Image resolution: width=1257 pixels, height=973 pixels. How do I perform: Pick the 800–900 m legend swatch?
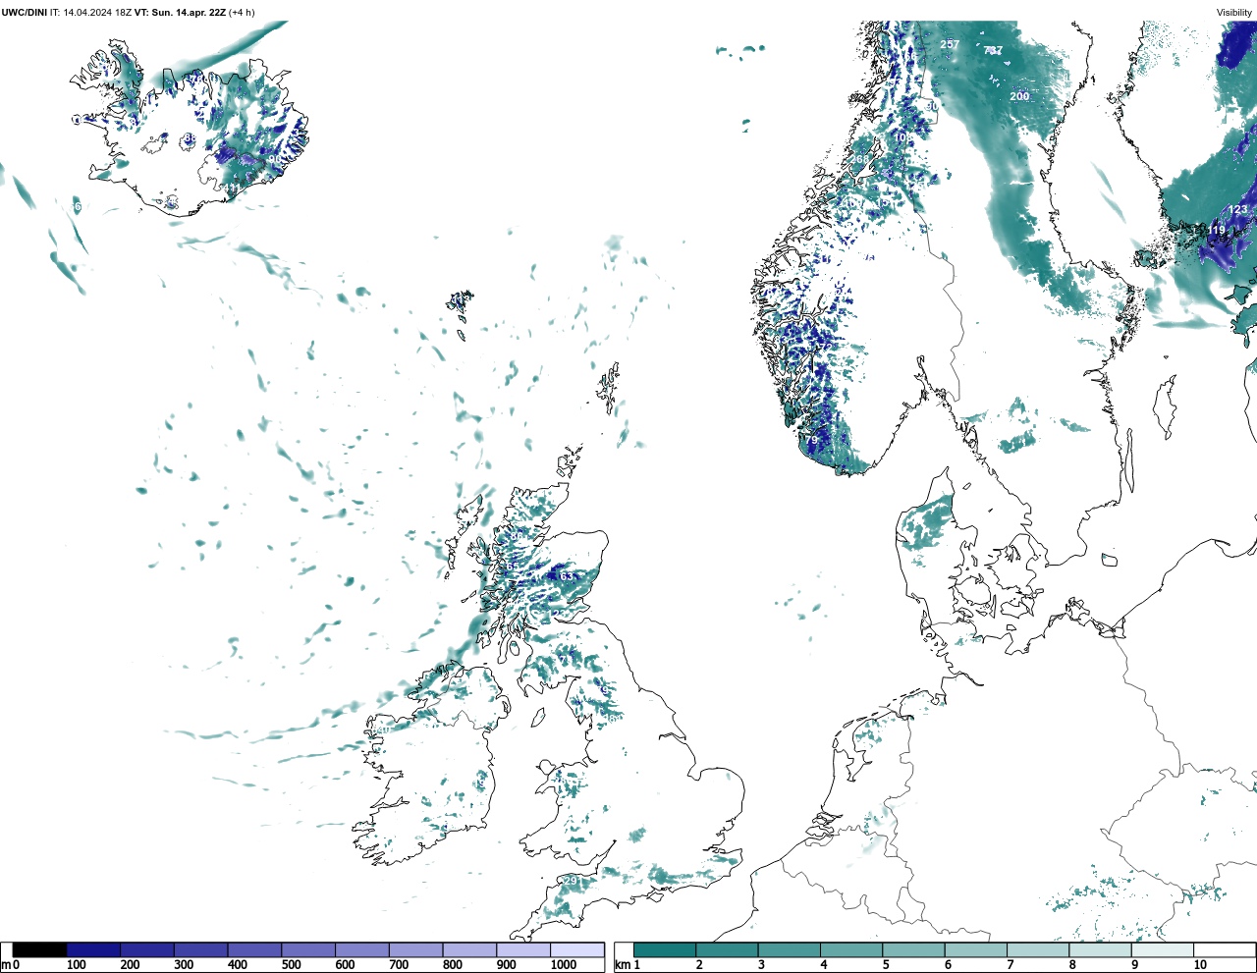469,949
